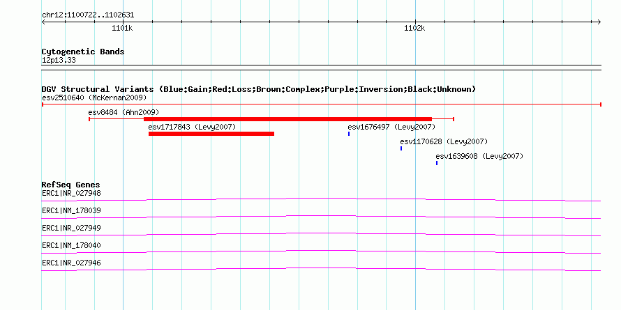Click the RefSeq Genes track title
The height and width of the screenshot is (310, 621).
coord(71,185)
